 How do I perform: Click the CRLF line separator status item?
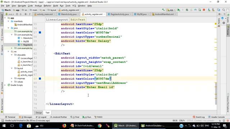(x=182, y=121)
